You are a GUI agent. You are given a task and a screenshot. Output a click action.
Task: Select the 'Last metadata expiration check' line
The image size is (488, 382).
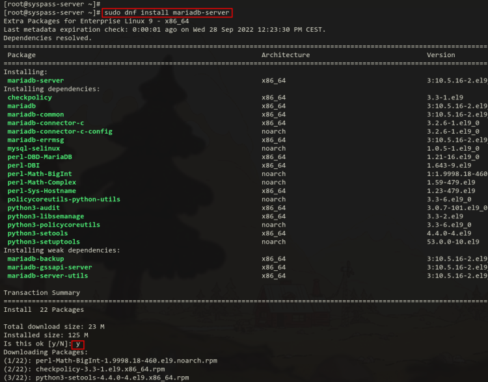165,29
